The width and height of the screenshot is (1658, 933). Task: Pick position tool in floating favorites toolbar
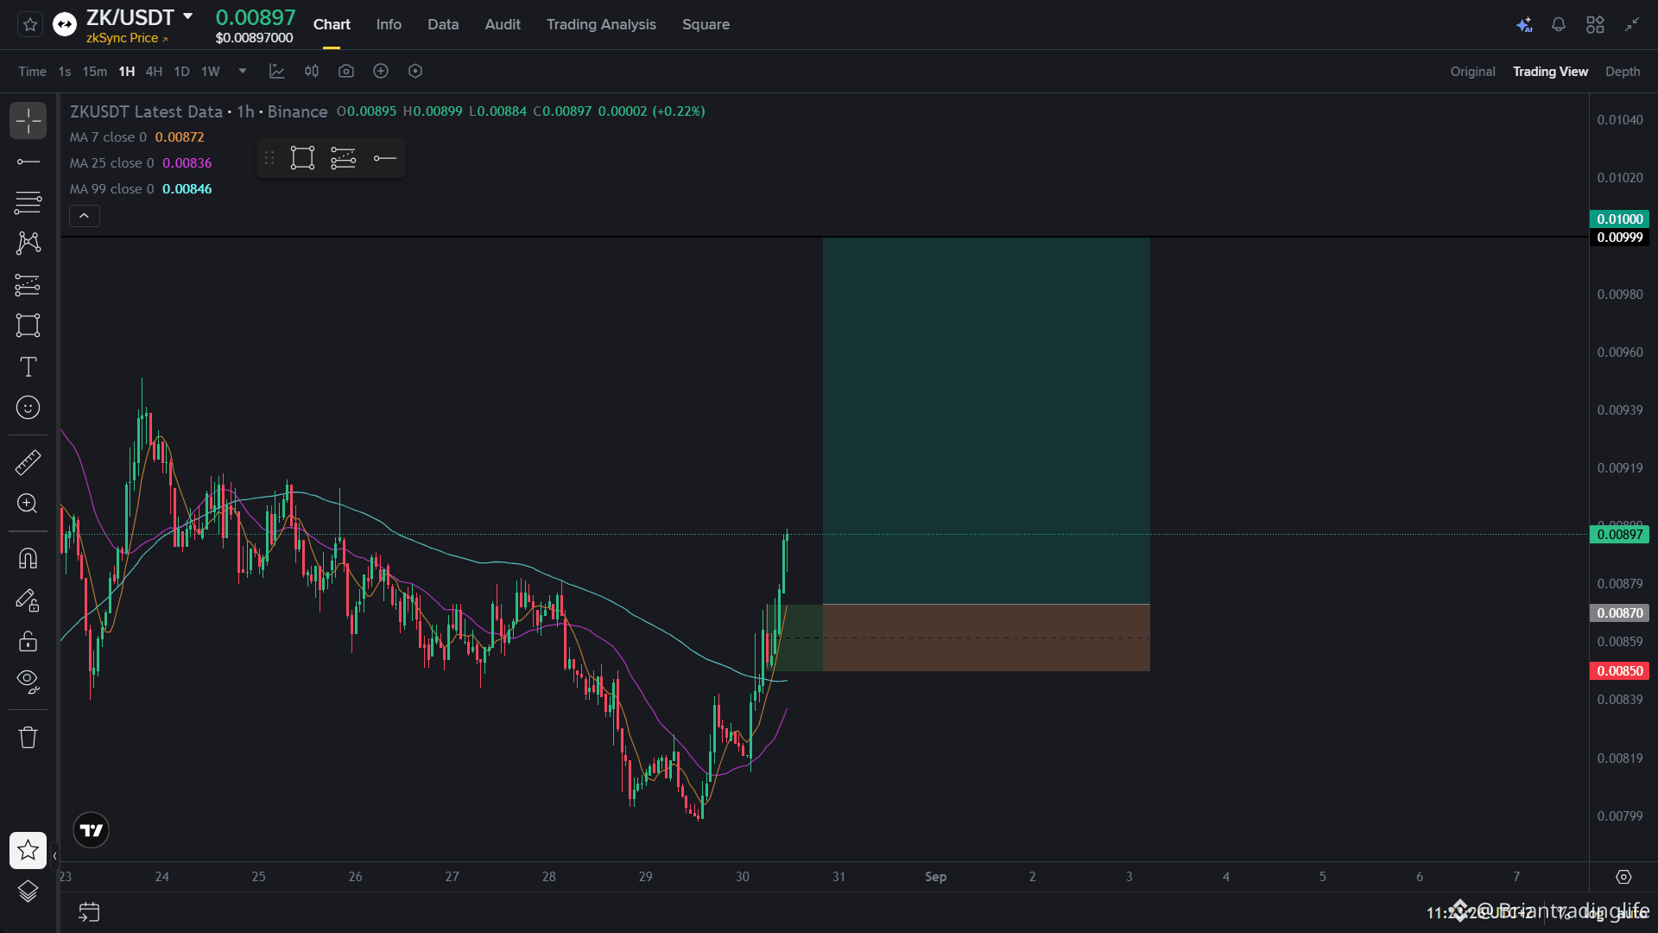click(x=343, y=158)
